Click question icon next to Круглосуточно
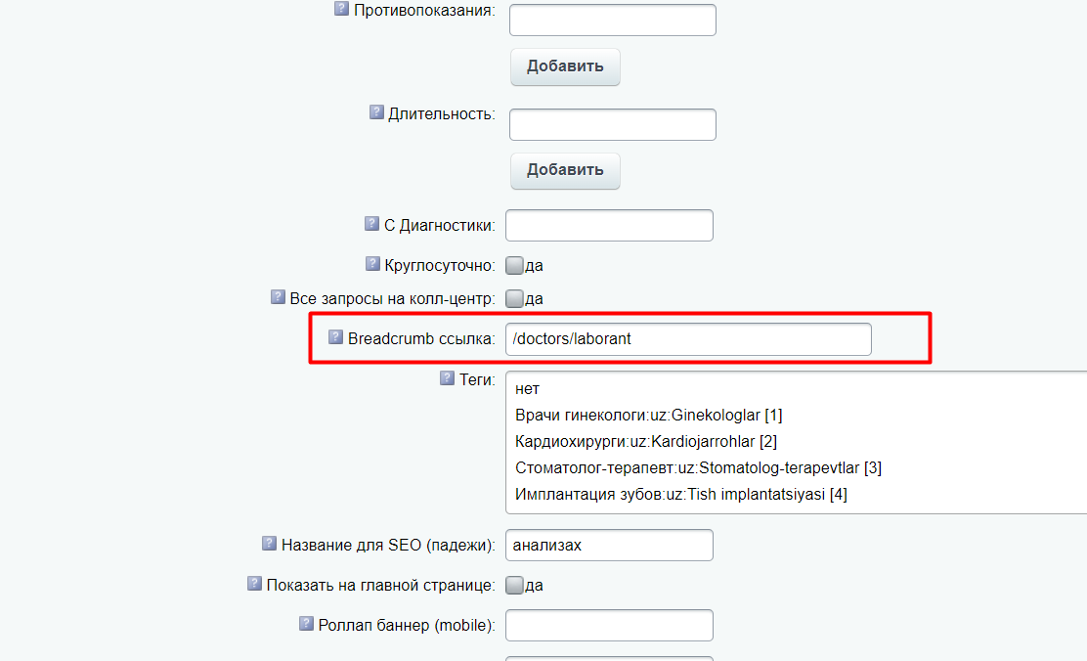Viewport: 1087px width, 661px height. pos(372,264)
